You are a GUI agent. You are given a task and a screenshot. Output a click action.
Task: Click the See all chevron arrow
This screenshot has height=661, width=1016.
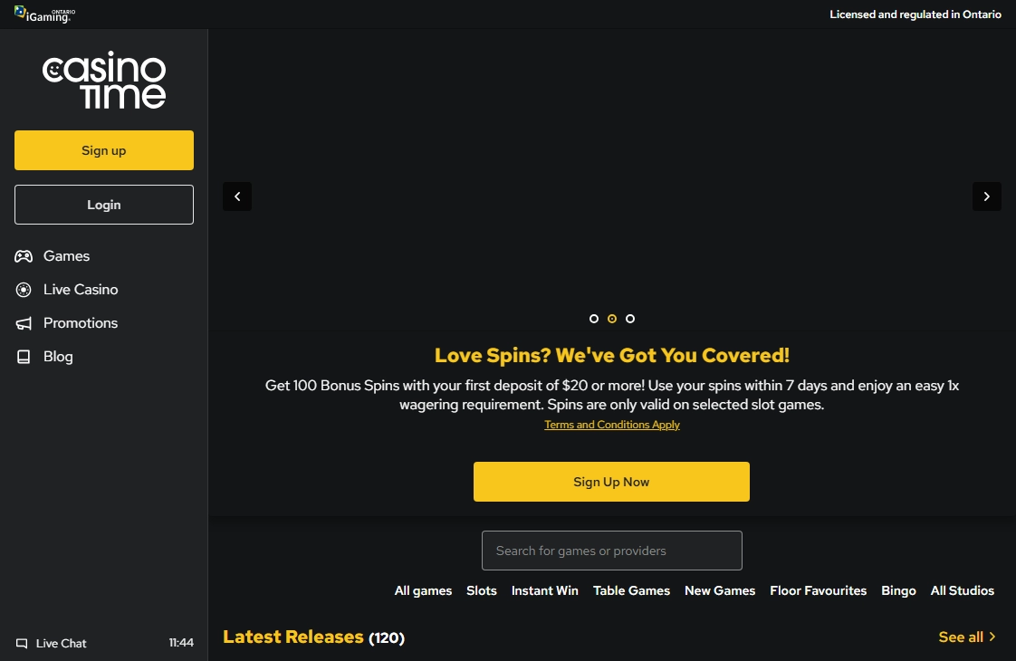[x=992, y=637]
